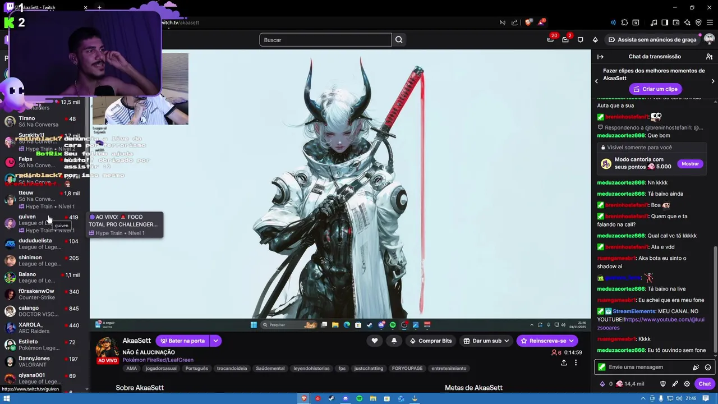Open dududuelista channel in sidebar
The height and width of the screenshot is (404, 718).
tap(44, 244)
